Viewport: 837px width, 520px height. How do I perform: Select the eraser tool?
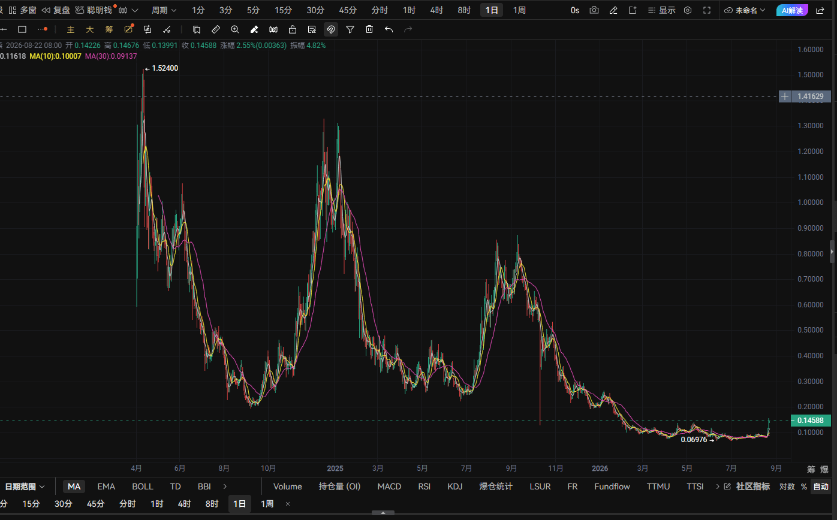point(254,29)
